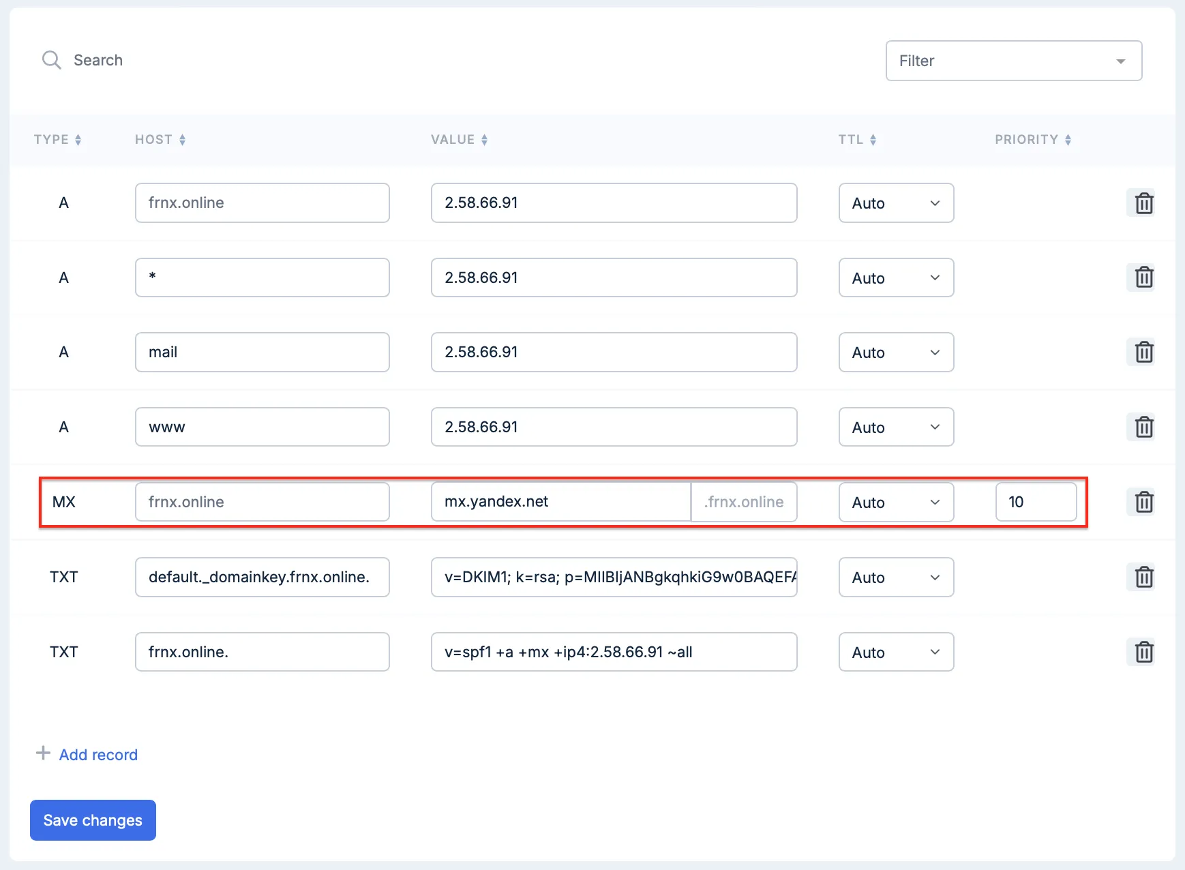Click the mx.yandex.net value field
1185x870 pixels.
[560, 502]
